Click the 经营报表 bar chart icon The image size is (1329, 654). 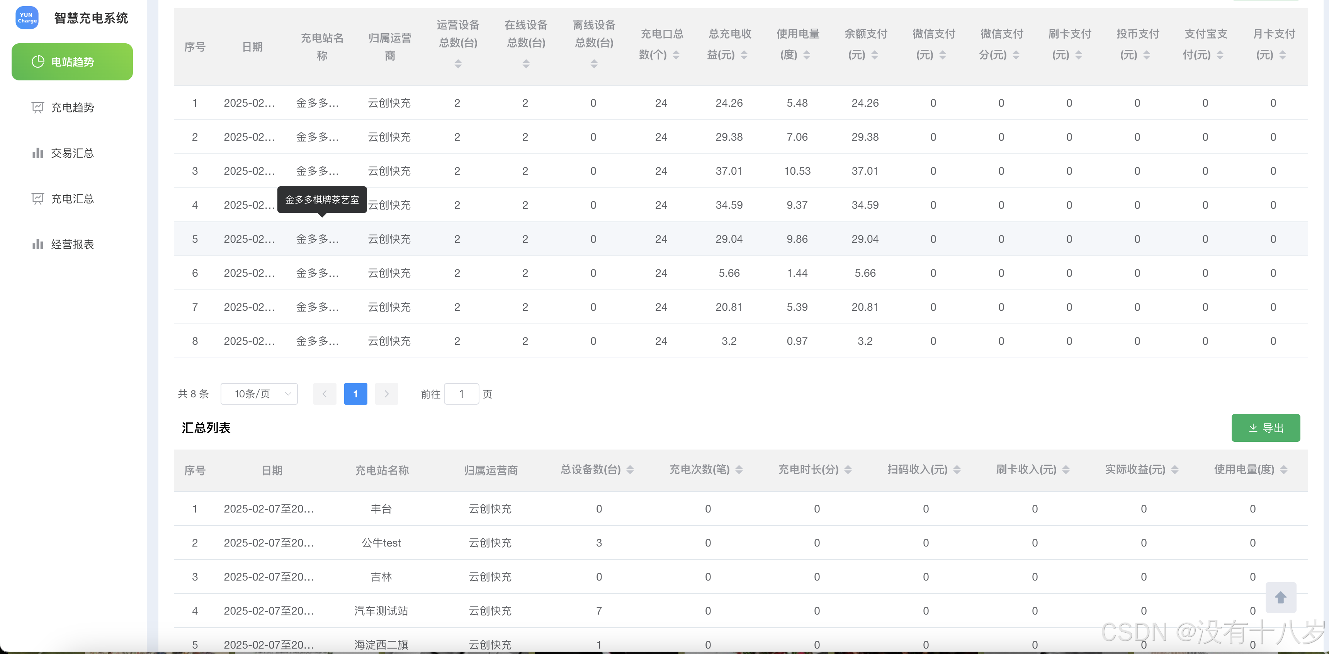click(37, 244)
